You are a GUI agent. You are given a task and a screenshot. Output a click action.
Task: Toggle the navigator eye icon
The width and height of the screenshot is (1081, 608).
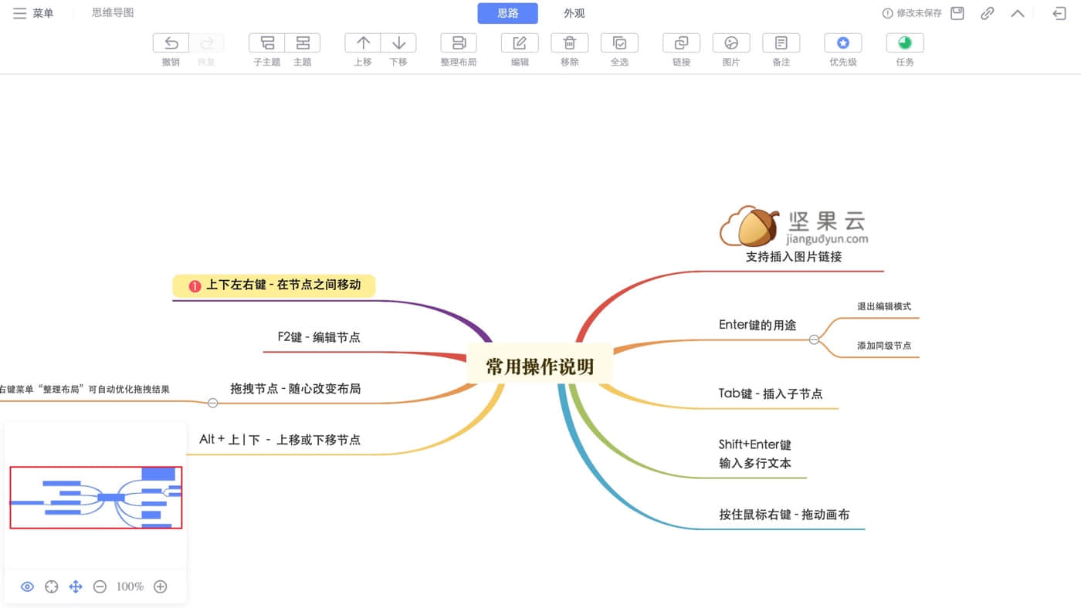pyautogui.click(x=27, y=586)
